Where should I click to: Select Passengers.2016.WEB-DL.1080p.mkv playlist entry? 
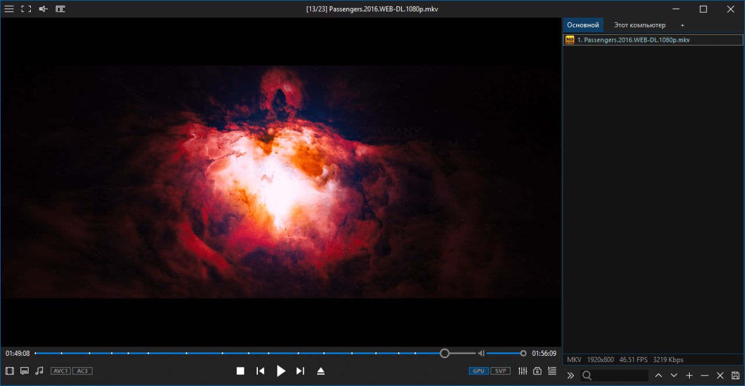(653, 40)
